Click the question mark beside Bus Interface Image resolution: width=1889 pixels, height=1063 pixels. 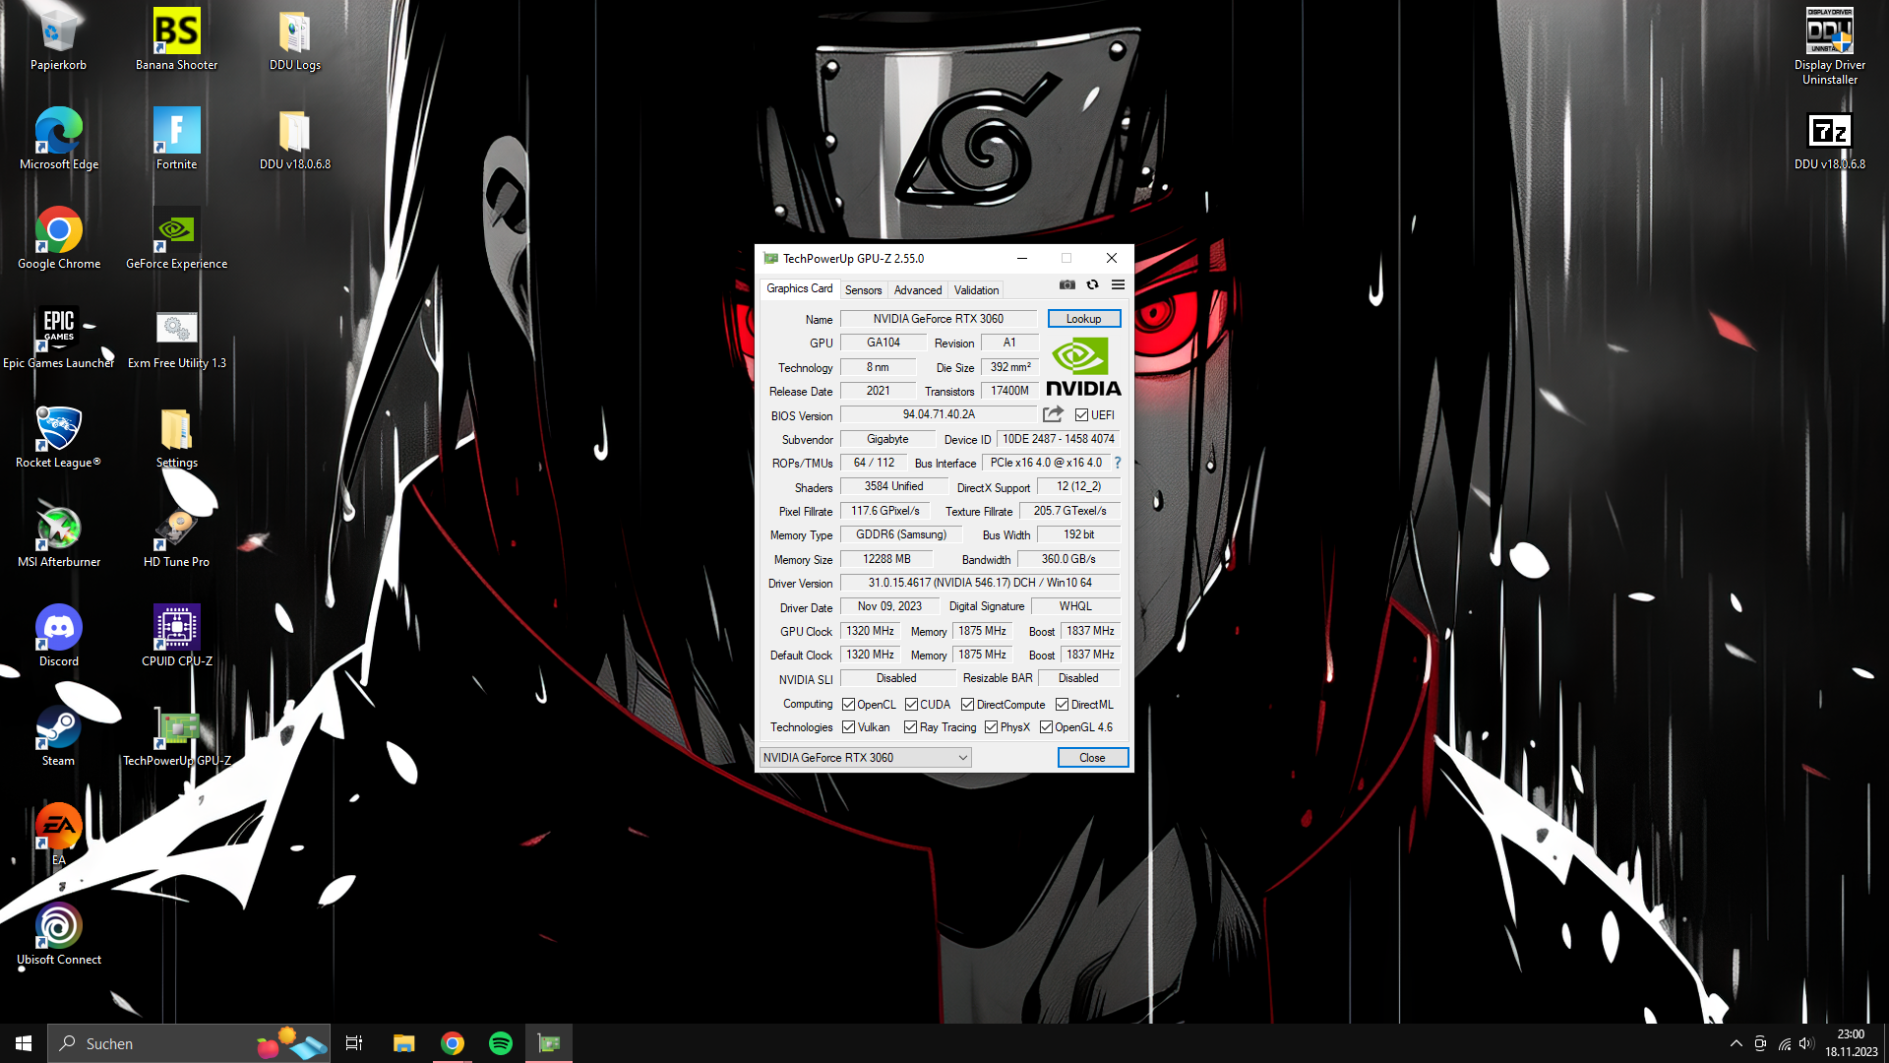click(1118, 463)
